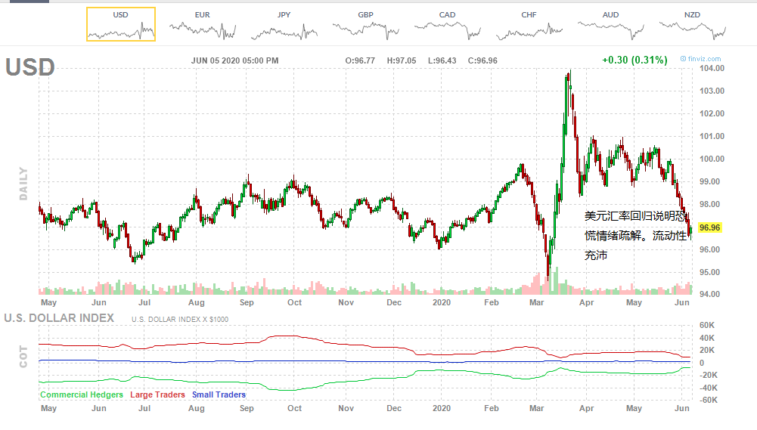
Task: Click the +0.30 (0.31%) change figure
Action: [x=634, y=60]
